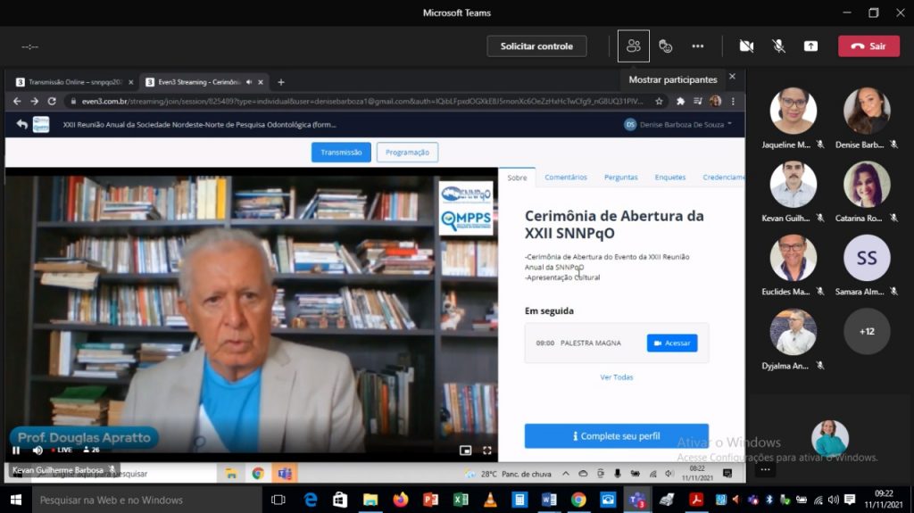Screen dimensions: 914x513
Task: Open system volume in the tray
Action: coord(833,500)
